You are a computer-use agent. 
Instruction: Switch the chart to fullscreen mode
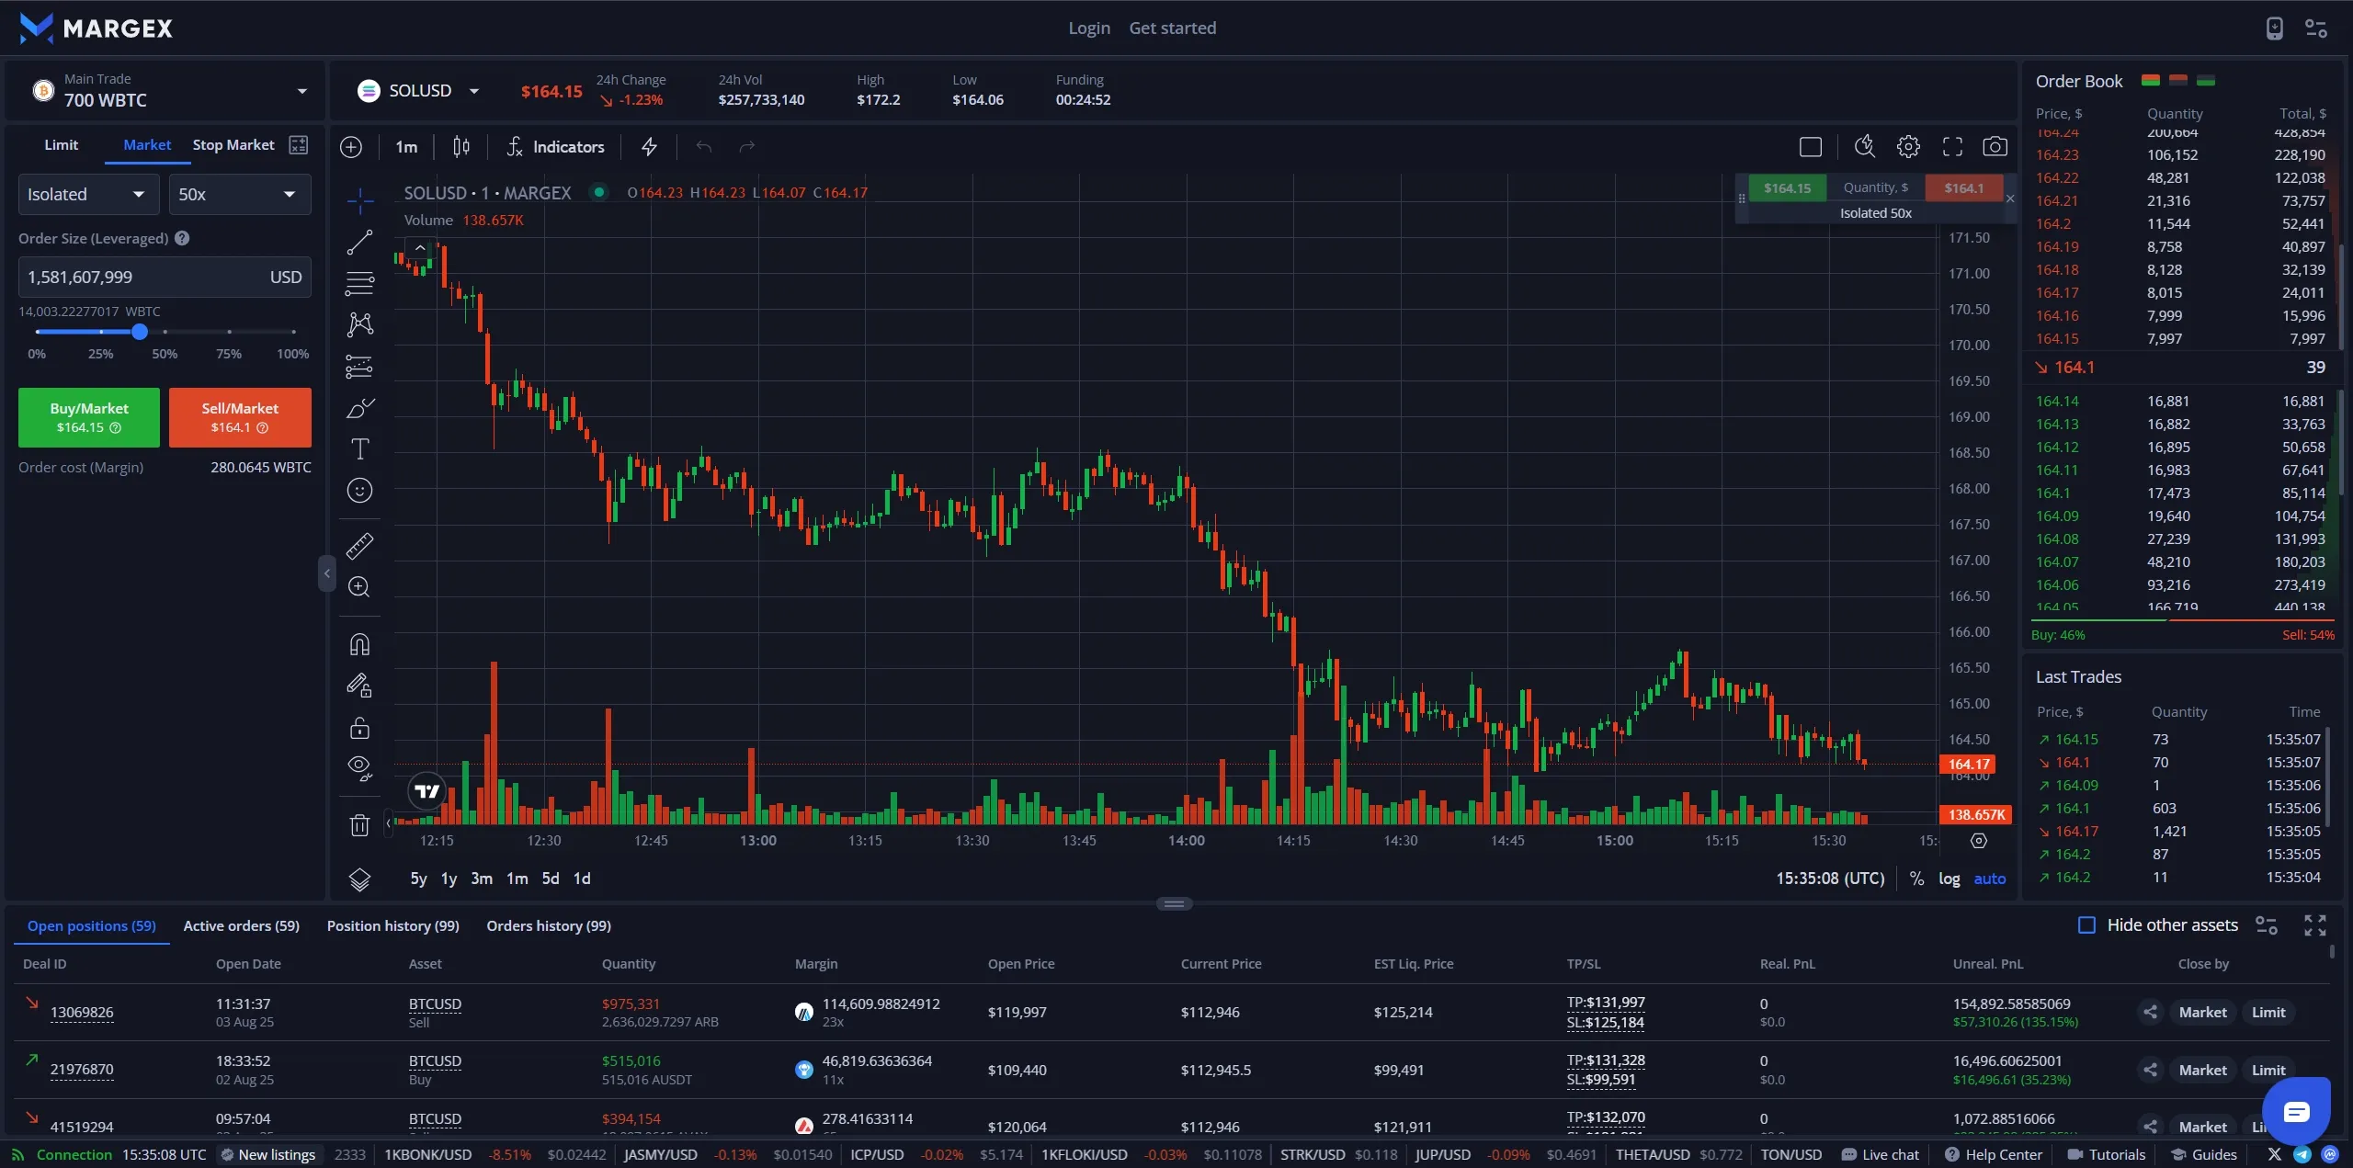pyautogui.click(x=1952, y=147)
